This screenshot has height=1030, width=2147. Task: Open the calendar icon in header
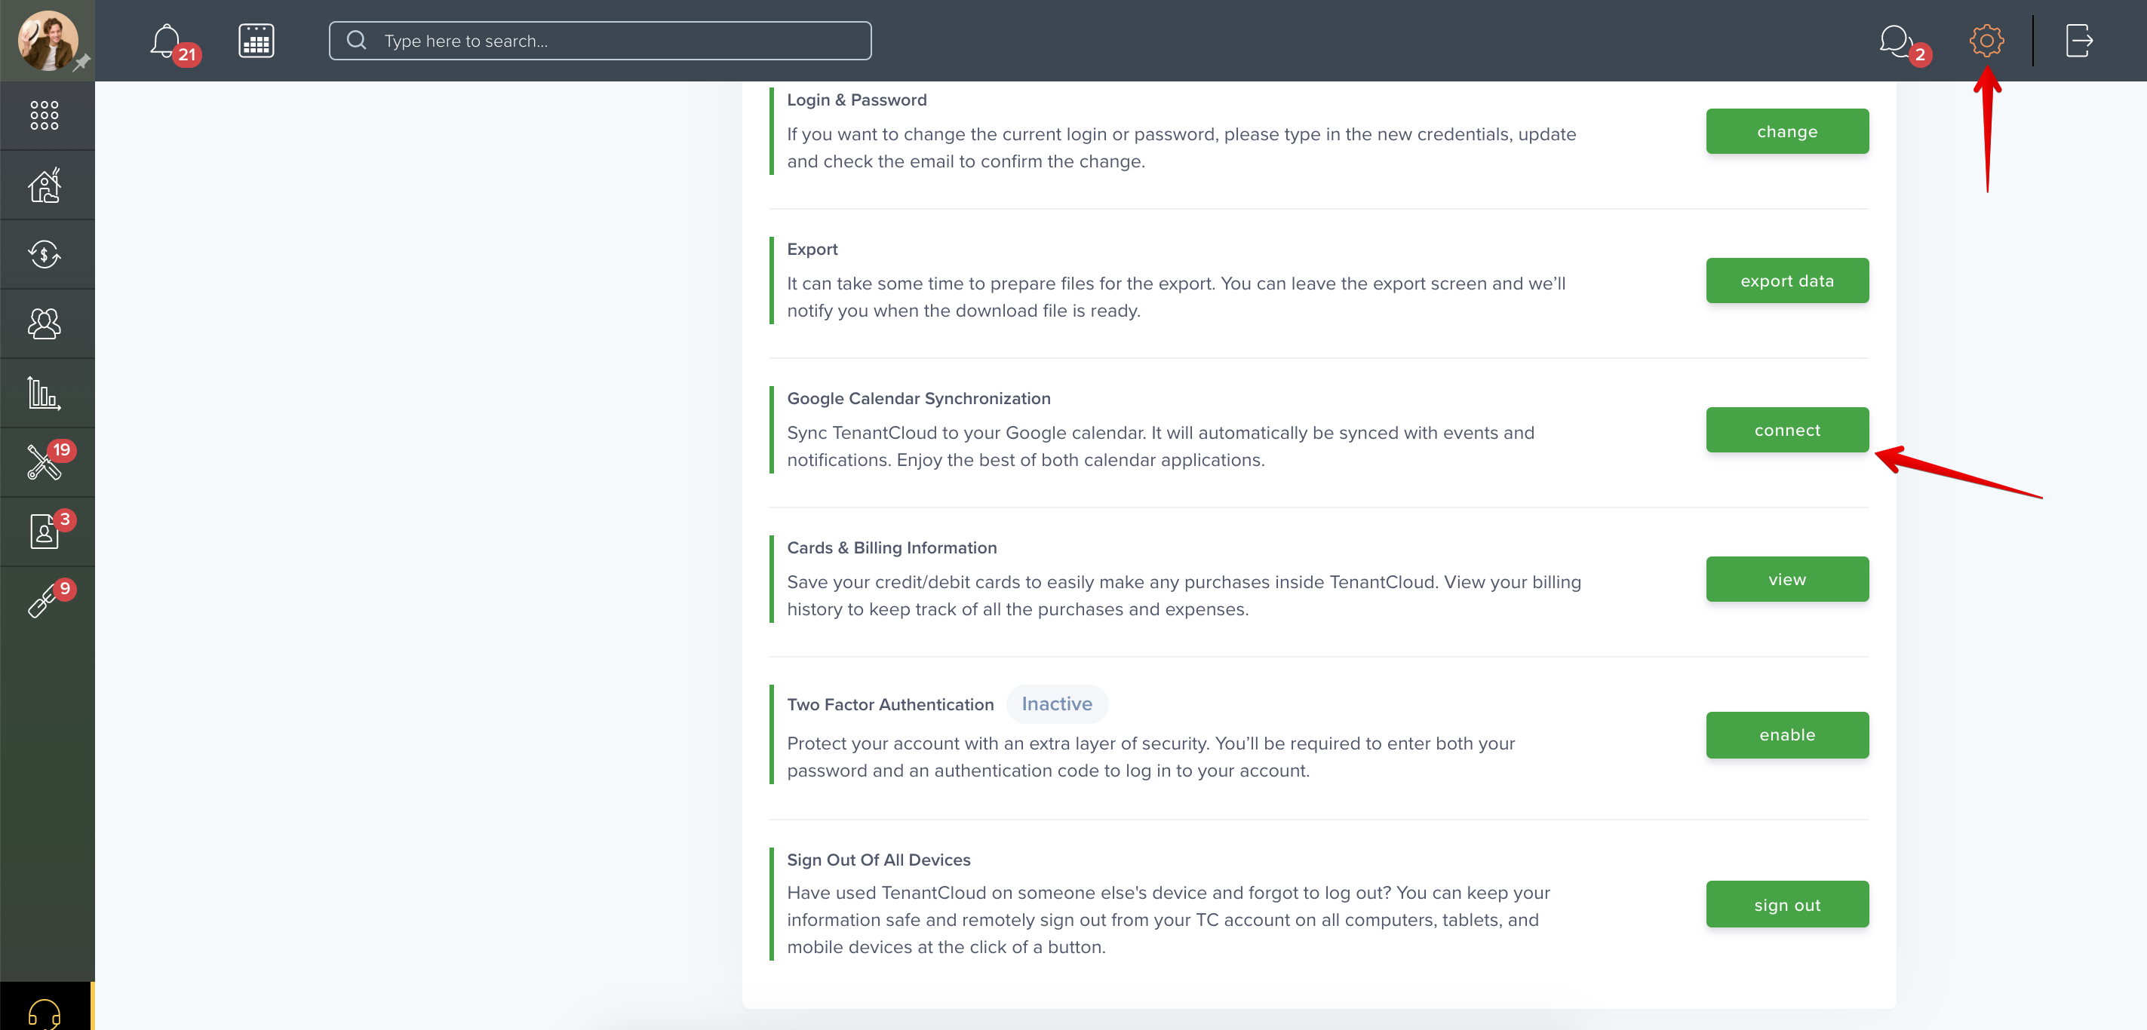pos(256,41)
